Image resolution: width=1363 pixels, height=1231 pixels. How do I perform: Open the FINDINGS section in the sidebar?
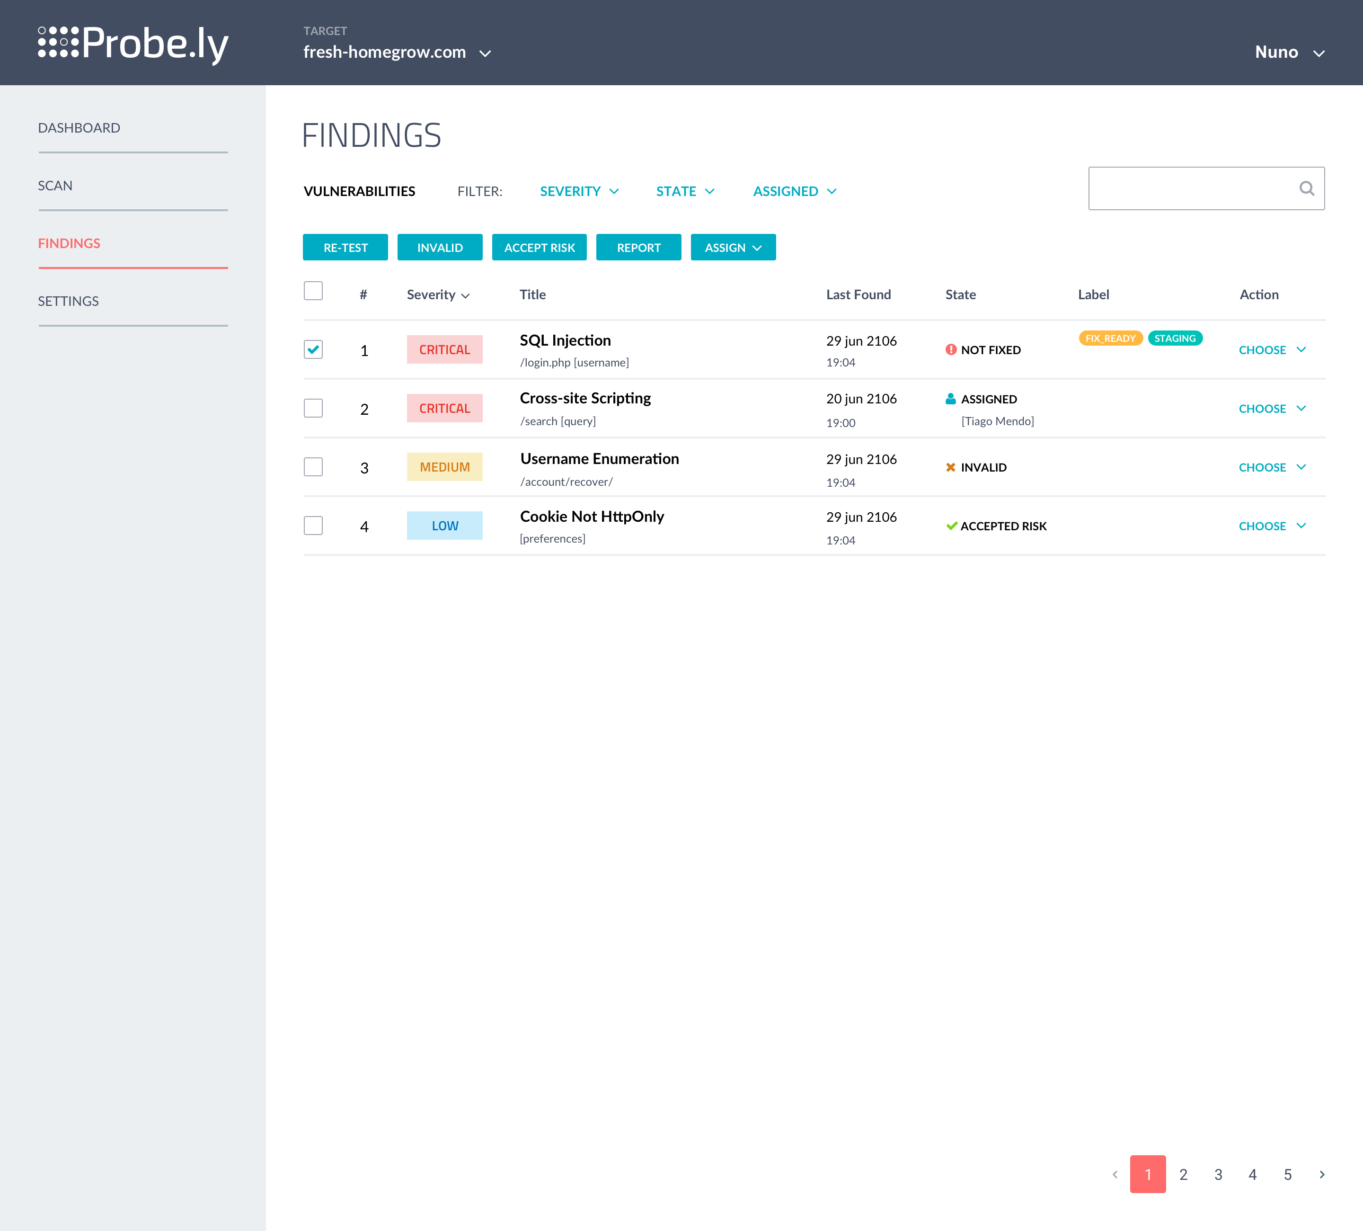tap(69, 243)
